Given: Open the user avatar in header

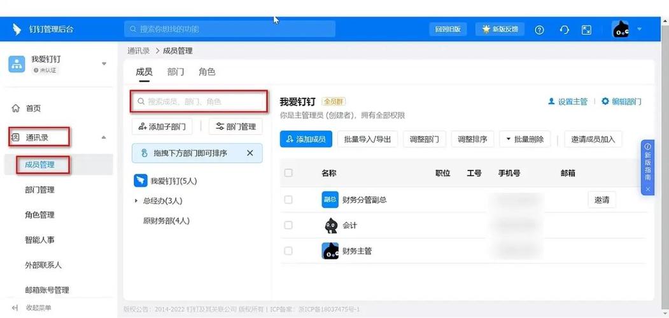Looking at the screenshot, I should click(621, 29).
